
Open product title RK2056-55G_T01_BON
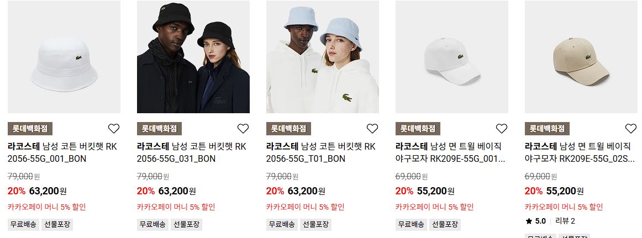pos(321,152)
